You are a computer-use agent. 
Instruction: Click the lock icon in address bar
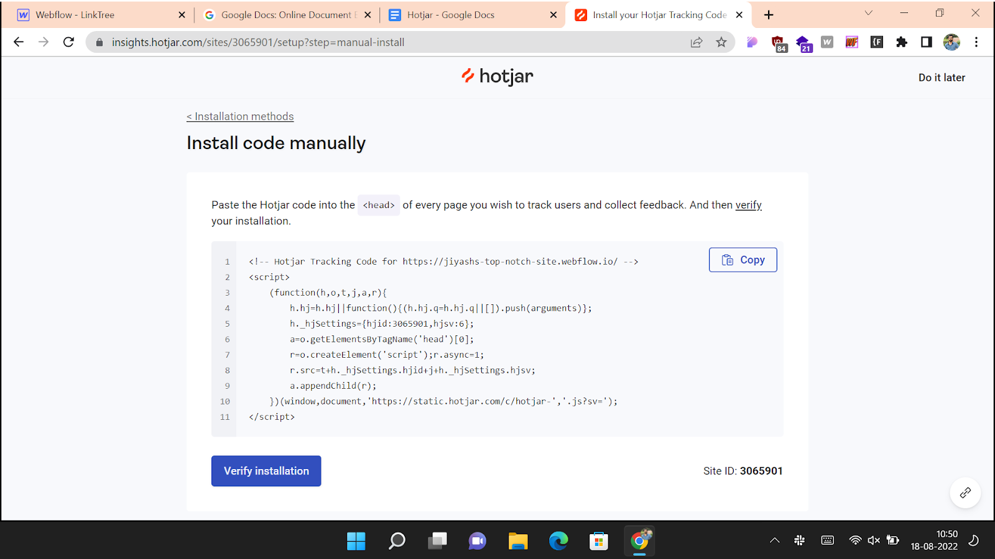pyautogui.click(x=98, y=42)
